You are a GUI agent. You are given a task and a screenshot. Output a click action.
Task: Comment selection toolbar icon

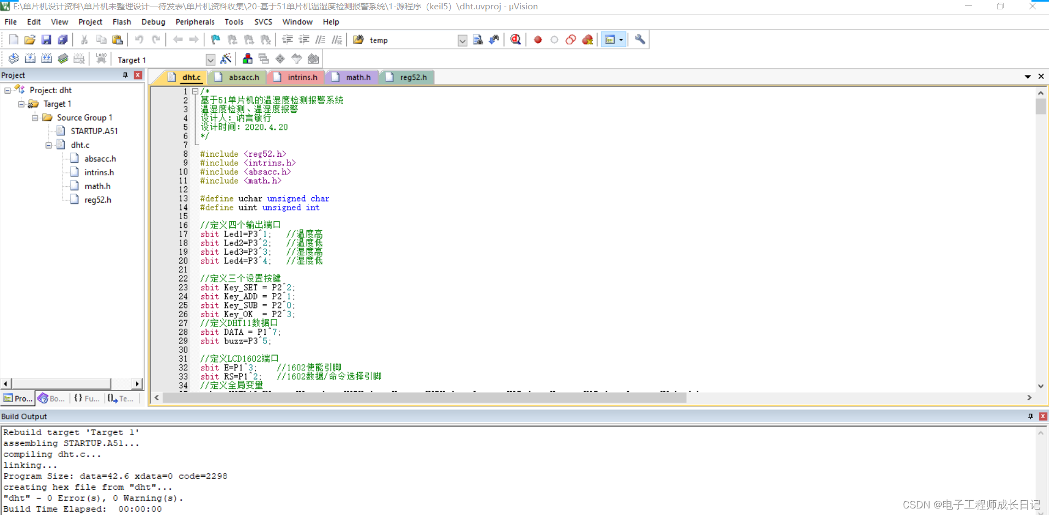(320, 40)
